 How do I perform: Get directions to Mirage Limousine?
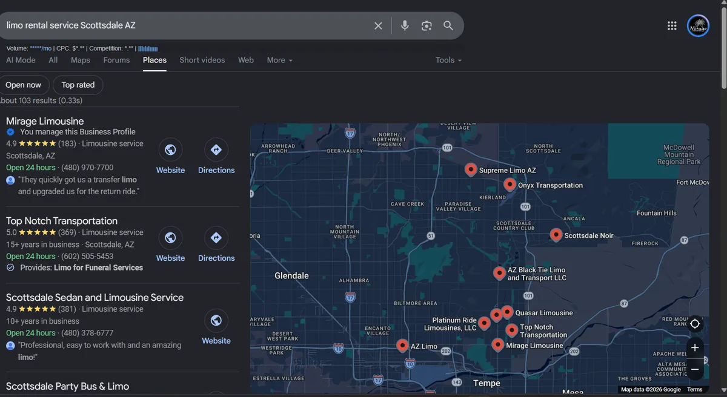tap(216, 157)
